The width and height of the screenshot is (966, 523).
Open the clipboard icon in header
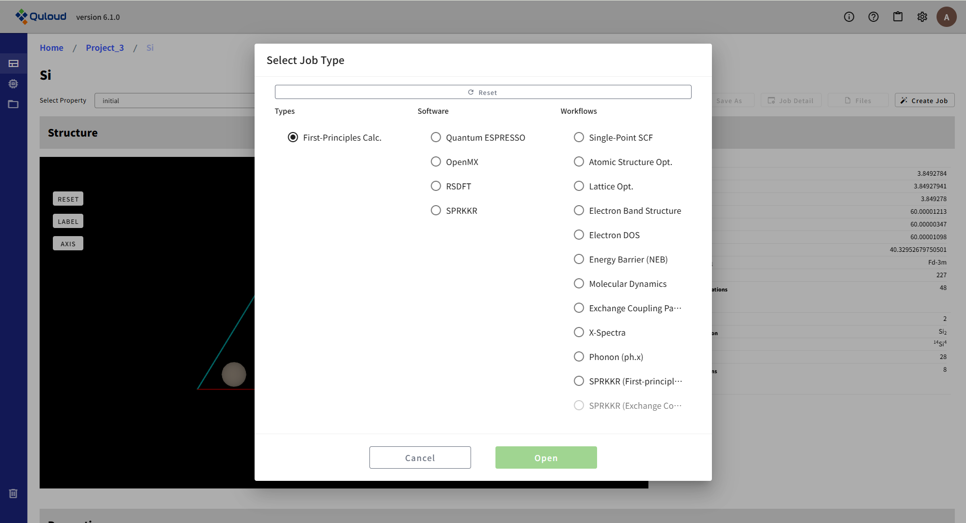tap(897, 17)
